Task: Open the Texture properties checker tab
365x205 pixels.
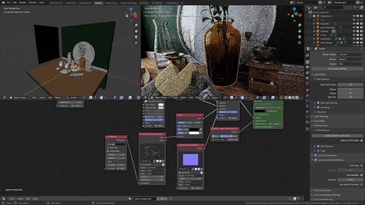Action: coord(307,129)
